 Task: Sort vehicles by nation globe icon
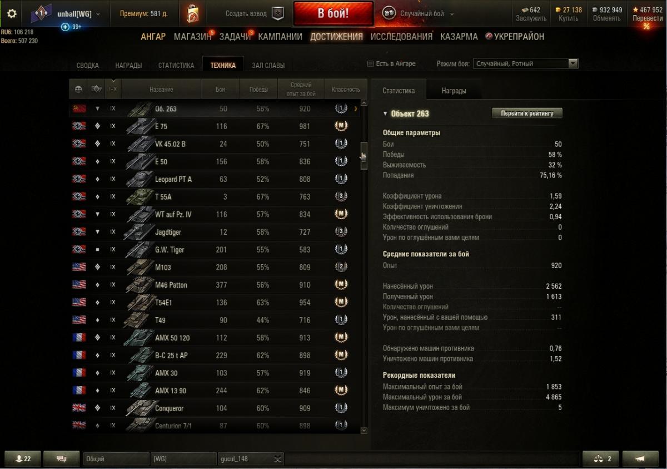pyautogui.click(x=78, y=89)
